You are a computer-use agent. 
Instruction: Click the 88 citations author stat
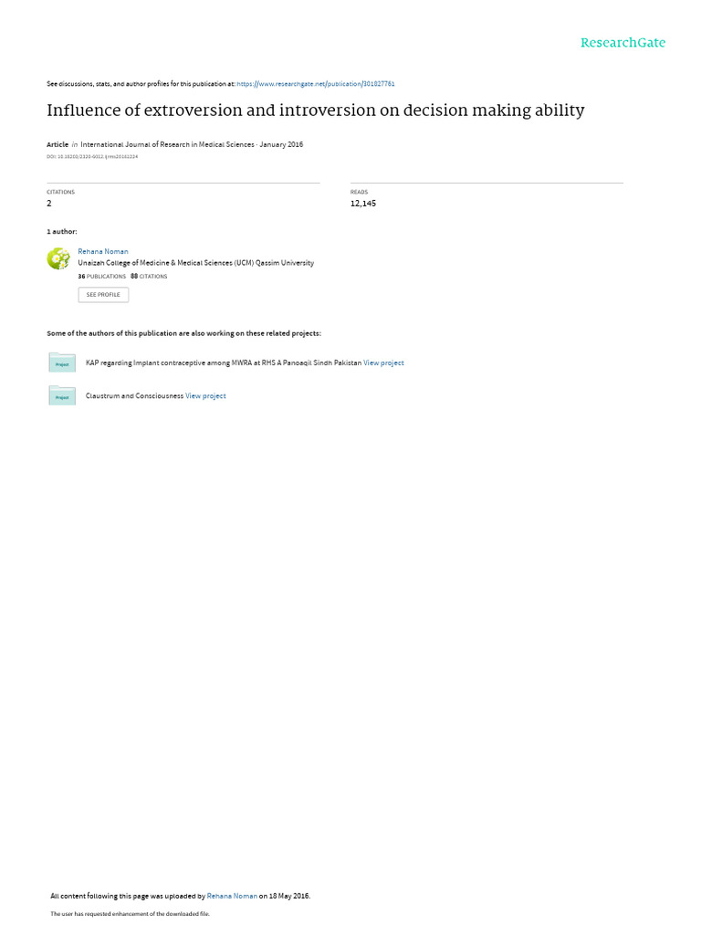tap(149, 277)
